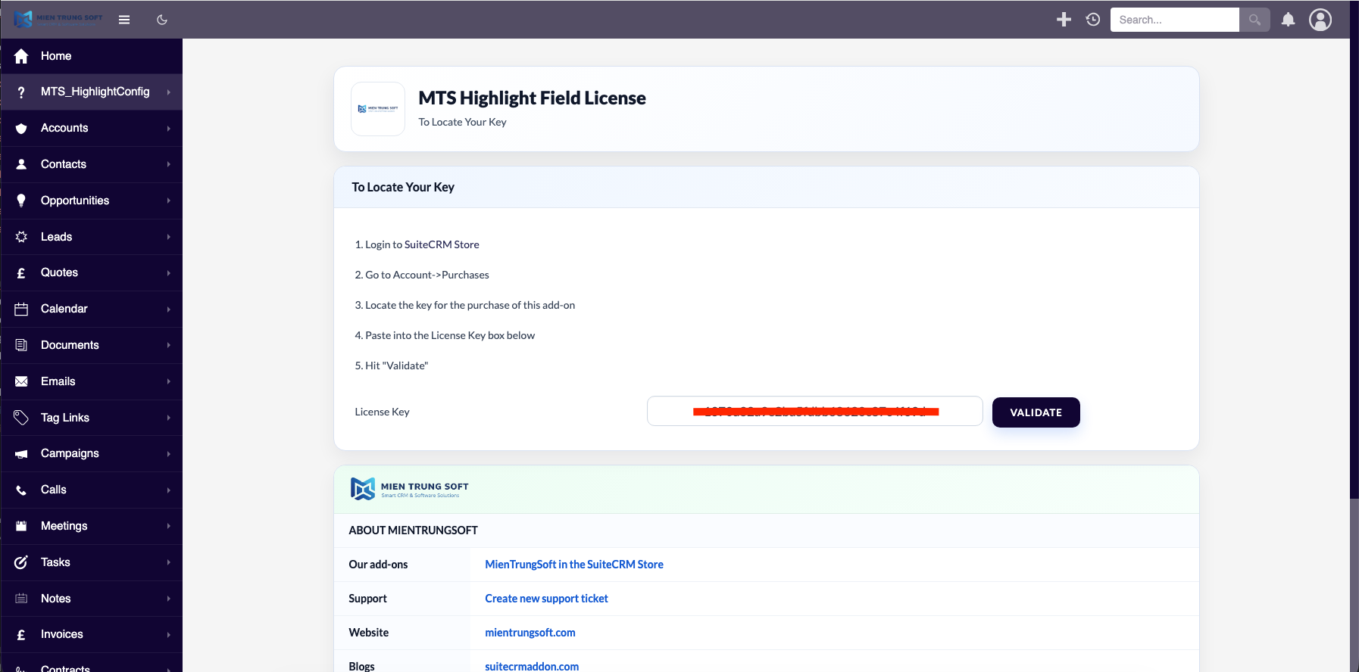This screenshot has height=672, width=1359.
Task: Expand MTS_HighlightConfig submenu arrow
Action: coord(169,92)
